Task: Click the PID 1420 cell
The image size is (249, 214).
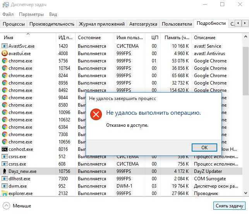Action: (63, 46)
